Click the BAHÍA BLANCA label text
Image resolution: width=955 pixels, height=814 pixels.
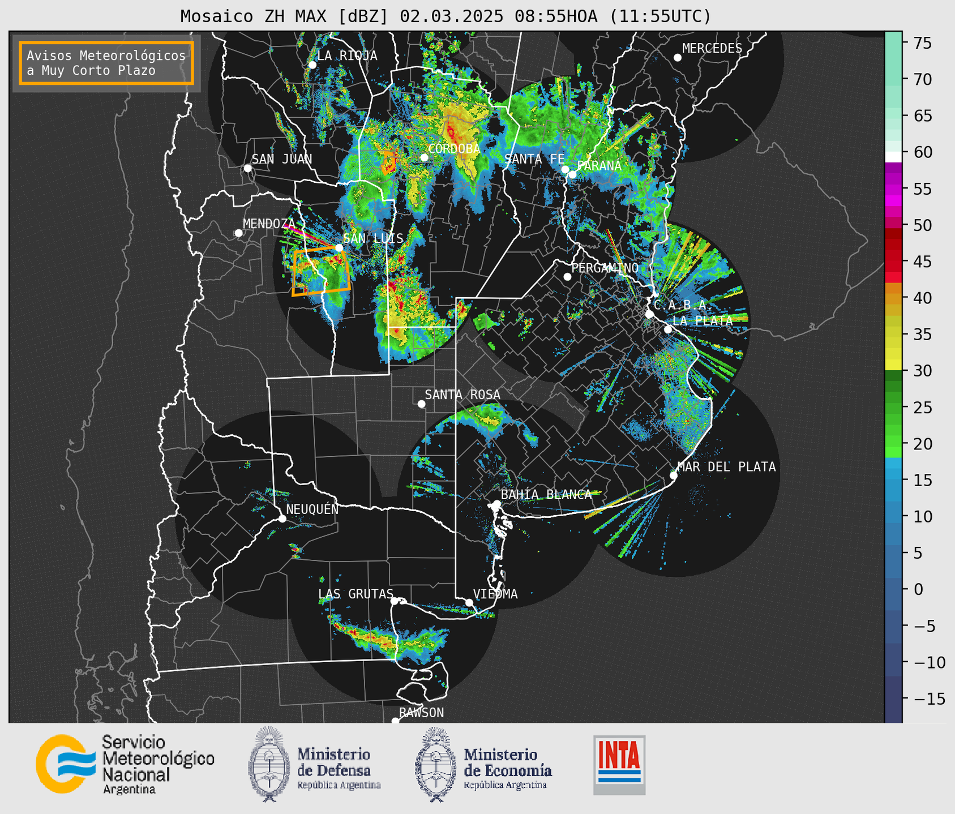tap(546, 495)
